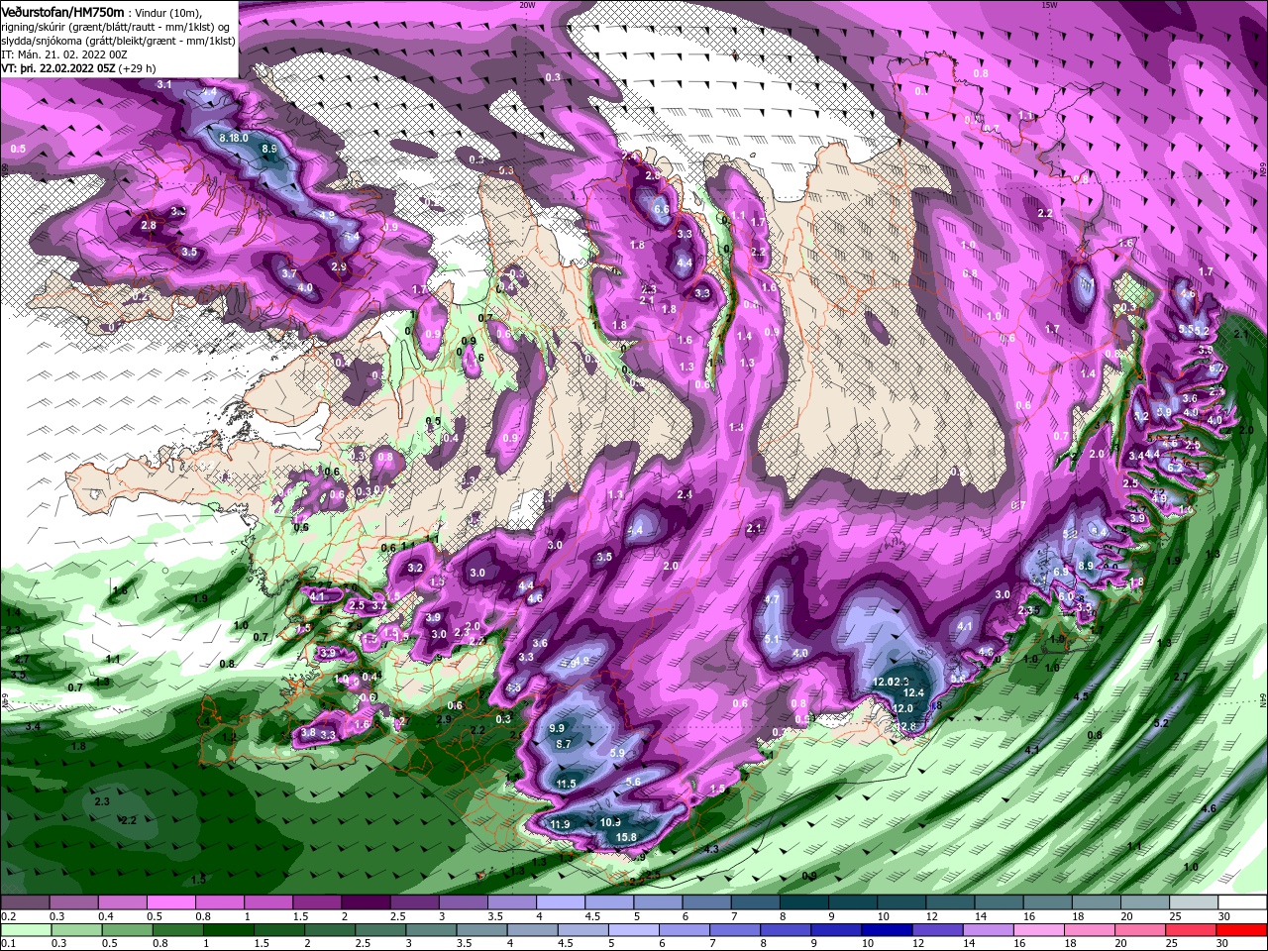Image resolution: width=1268 pixels, height=951 pixels.
Task: Click the 20W longitude label
Action: pyautogui.click(x=527, y=5)
